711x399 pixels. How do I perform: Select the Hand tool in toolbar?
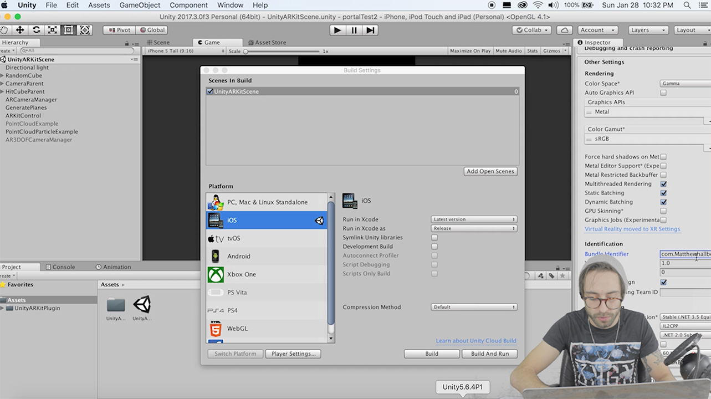coord(4,30)
